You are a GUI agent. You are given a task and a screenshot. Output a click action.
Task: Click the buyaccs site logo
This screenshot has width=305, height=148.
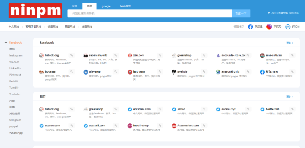tap(41, 72)
